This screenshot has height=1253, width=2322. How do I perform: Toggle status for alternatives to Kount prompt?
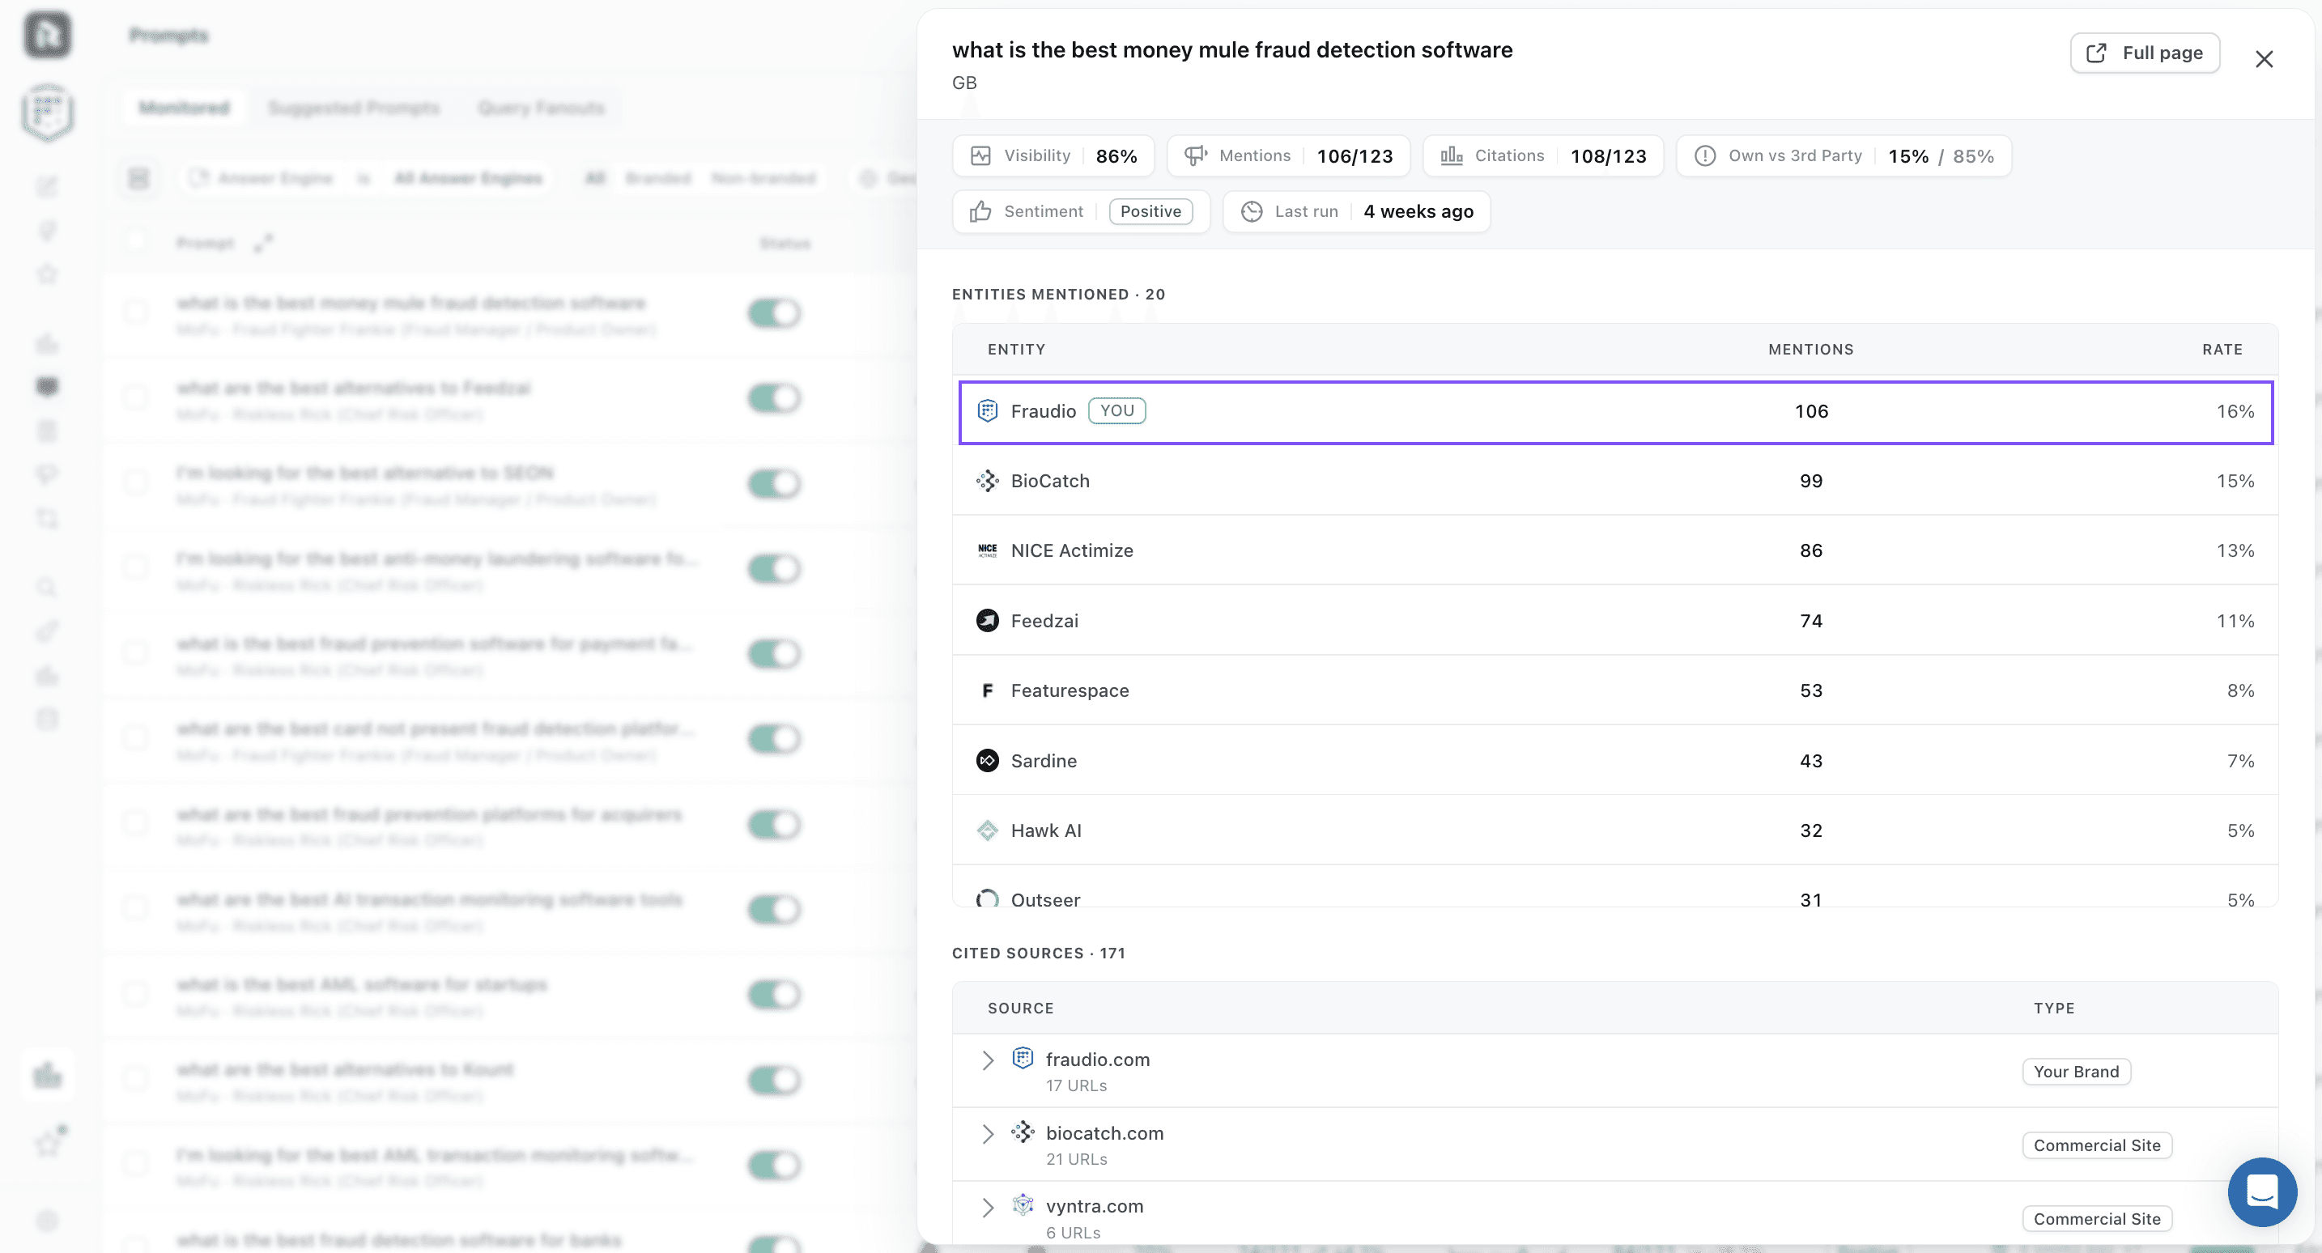774,1079
